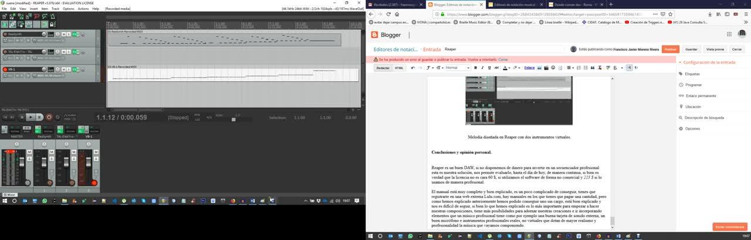
Task: Click Insert video icon in Blogger toolbar
Action: (546, 67)
